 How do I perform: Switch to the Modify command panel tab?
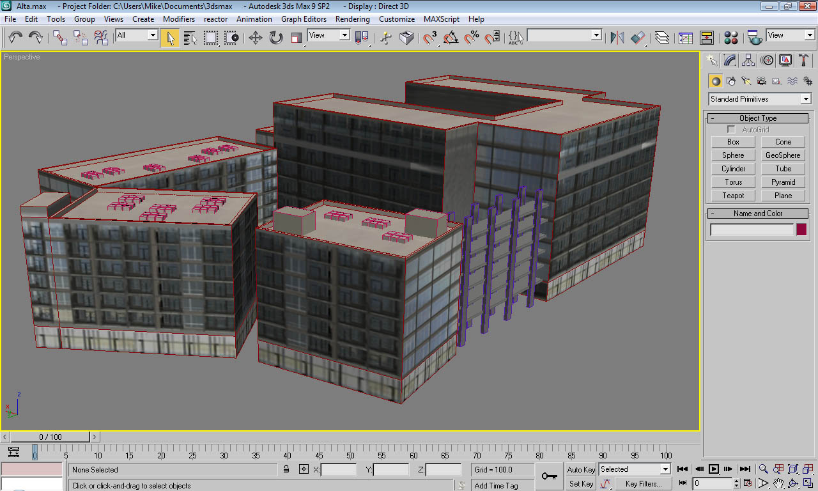[x=730, y=61]
